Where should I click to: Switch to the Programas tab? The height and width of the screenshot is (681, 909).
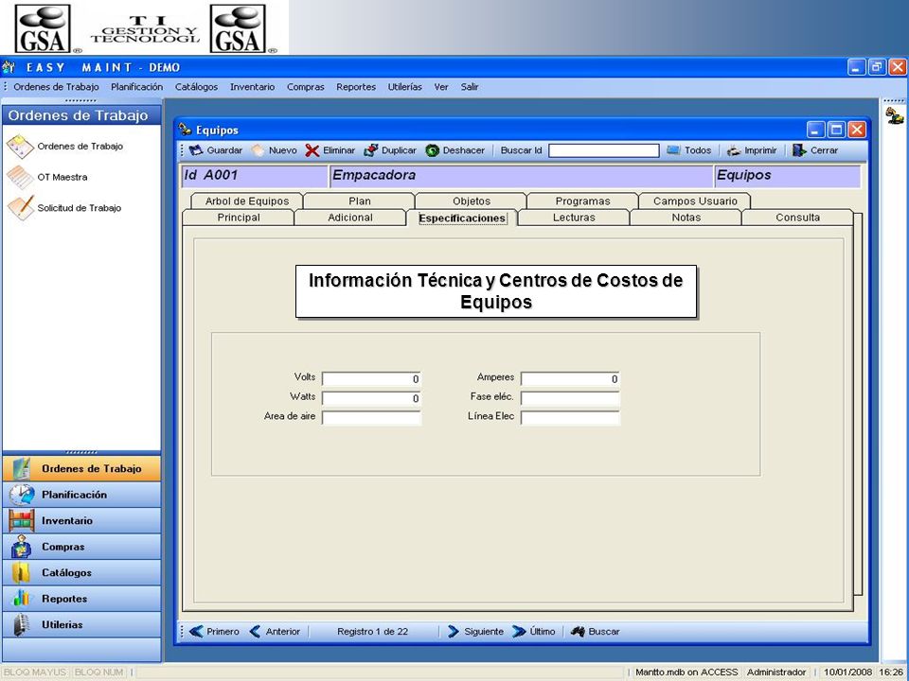(x=582, y=201)
